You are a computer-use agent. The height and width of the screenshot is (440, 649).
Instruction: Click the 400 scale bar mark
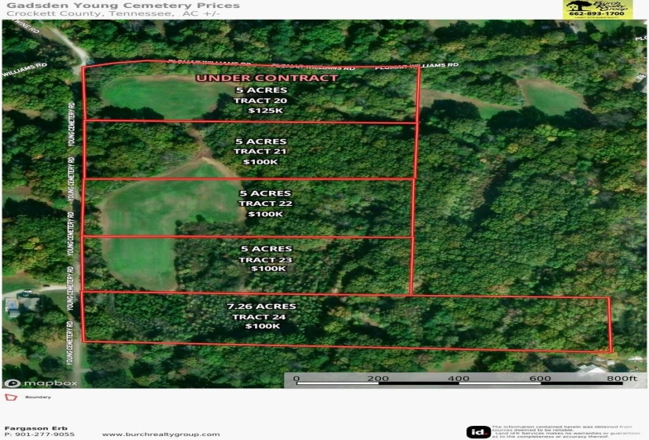tap(458, 379)
